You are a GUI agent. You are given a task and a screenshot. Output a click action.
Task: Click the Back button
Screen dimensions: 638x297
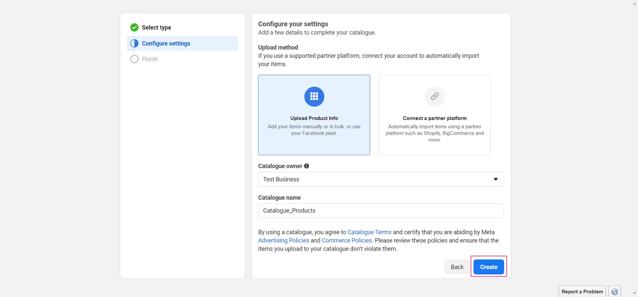click(x=457, y=267)
